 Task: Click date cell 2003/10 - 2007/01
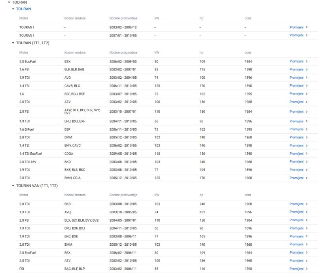[x=123, y=112]
